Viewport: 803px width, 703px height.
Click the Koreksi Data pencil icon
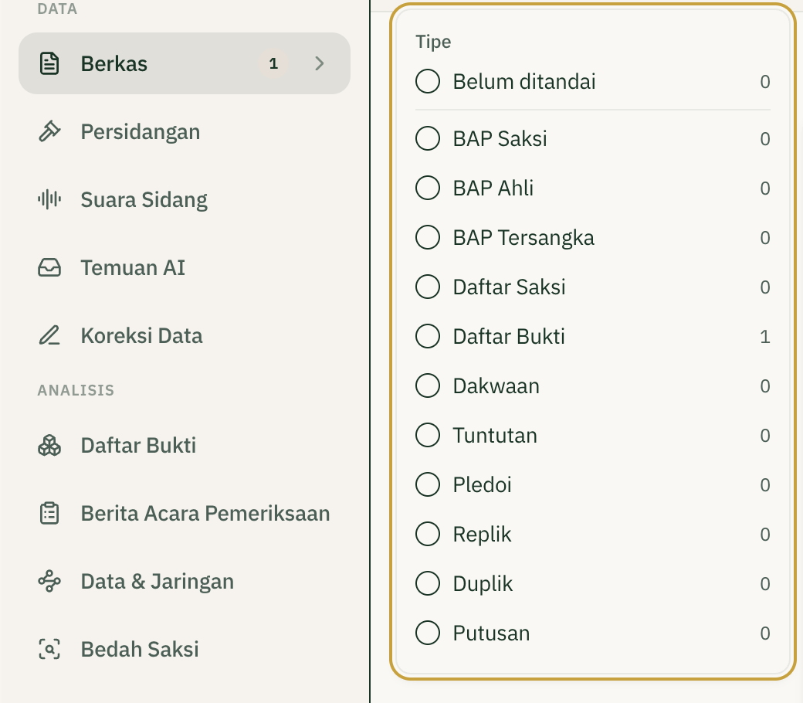coord(49,335)
